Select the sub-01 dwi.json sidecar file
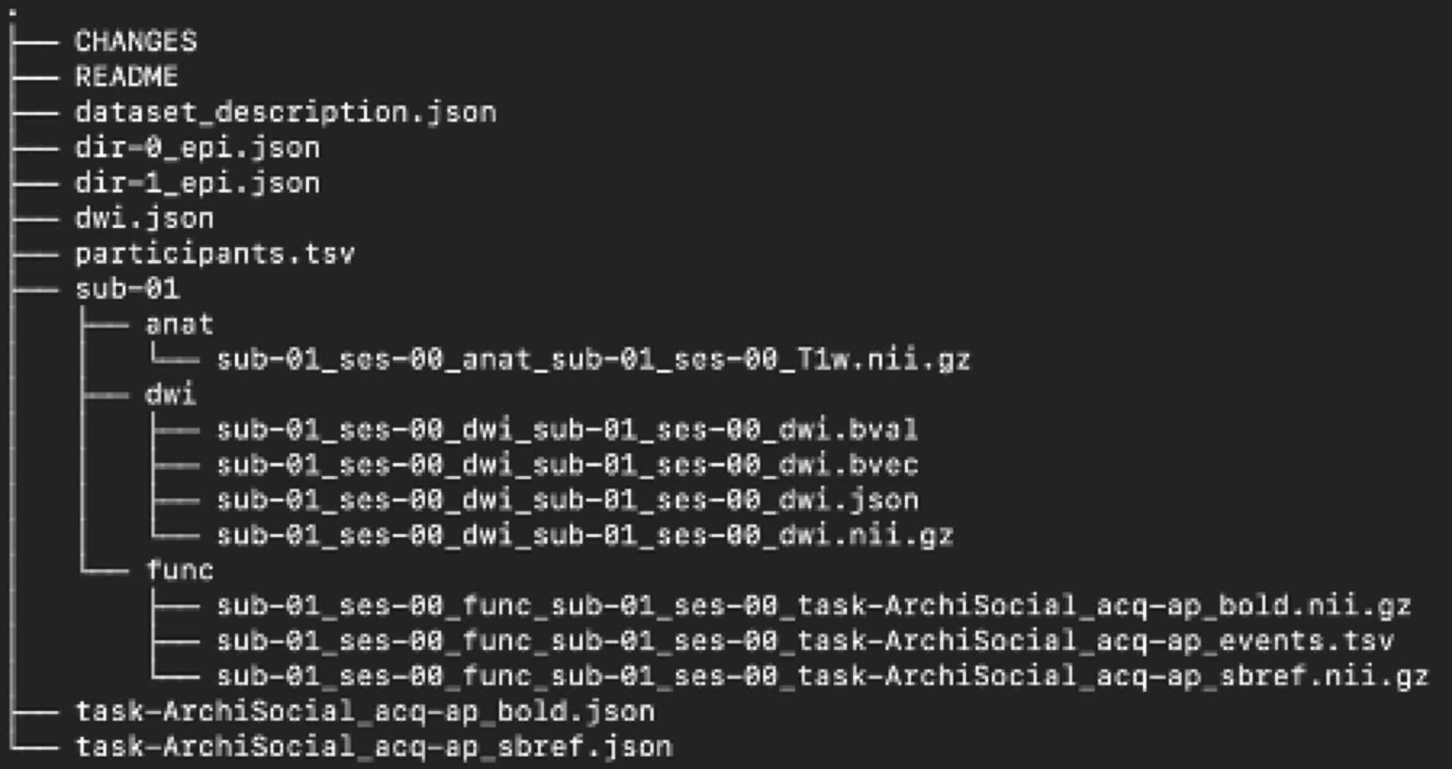Screen dimensions: 1452x769 [566, 501]
